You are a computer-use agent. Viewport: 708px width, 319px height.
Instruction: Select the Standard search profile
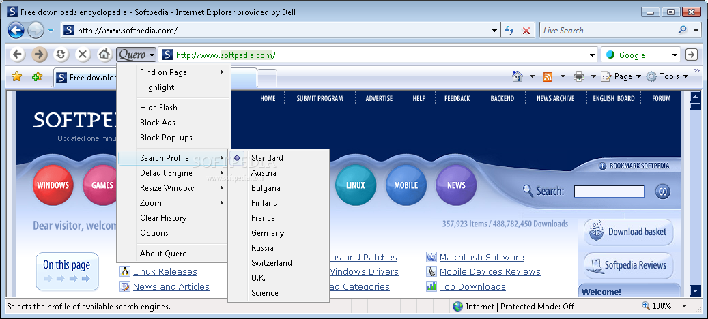pos(279,157)
